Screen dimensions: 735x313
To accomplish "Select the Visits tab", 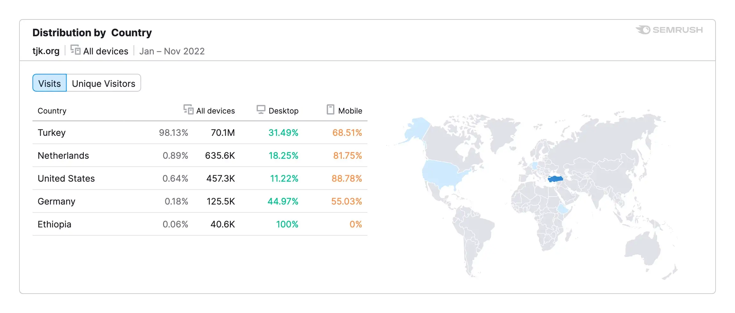I will (50, 83).
